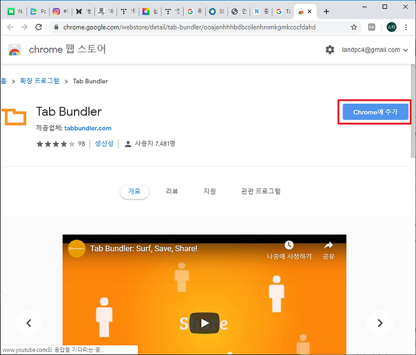Click the 나중에 시청하기 clock icon
Image resolution: width=416 pixels, height=355 pixels.
click(289, 245)
